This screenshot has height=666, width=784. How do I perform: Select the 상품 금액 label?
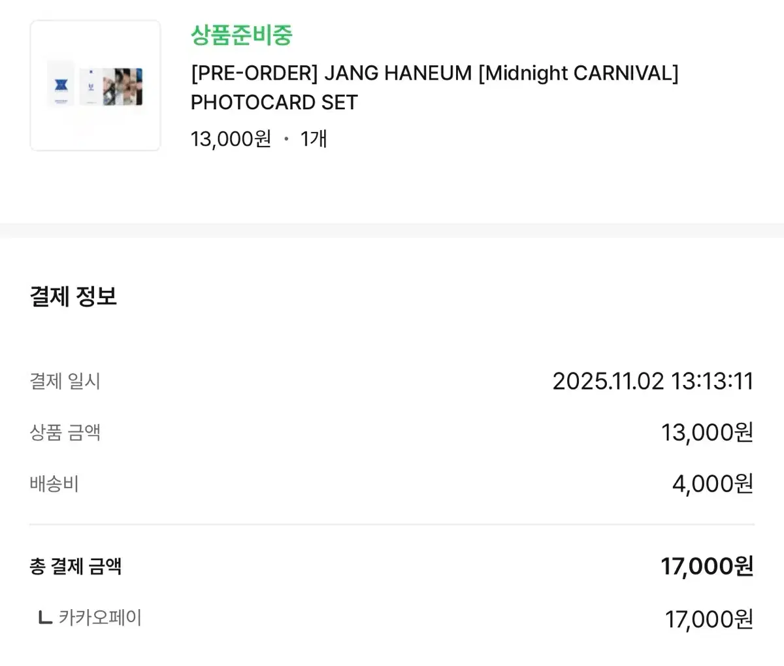(65, 432)
